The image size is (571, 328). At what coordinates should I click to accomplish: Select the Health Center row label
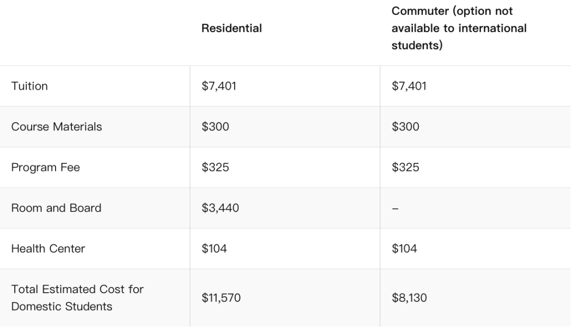click(48, 248)
